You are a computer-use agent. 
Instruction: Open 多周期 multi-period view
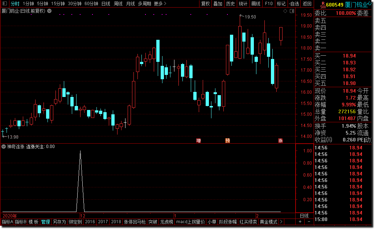tap(144, 4)
